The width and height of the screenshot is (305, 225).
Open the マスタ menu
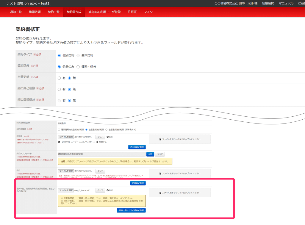[148, 12]
